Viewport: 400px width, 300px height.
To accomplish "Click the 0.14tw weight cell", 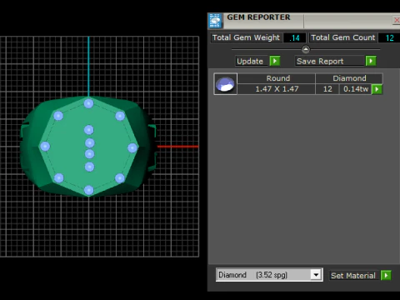I will 356,89.
